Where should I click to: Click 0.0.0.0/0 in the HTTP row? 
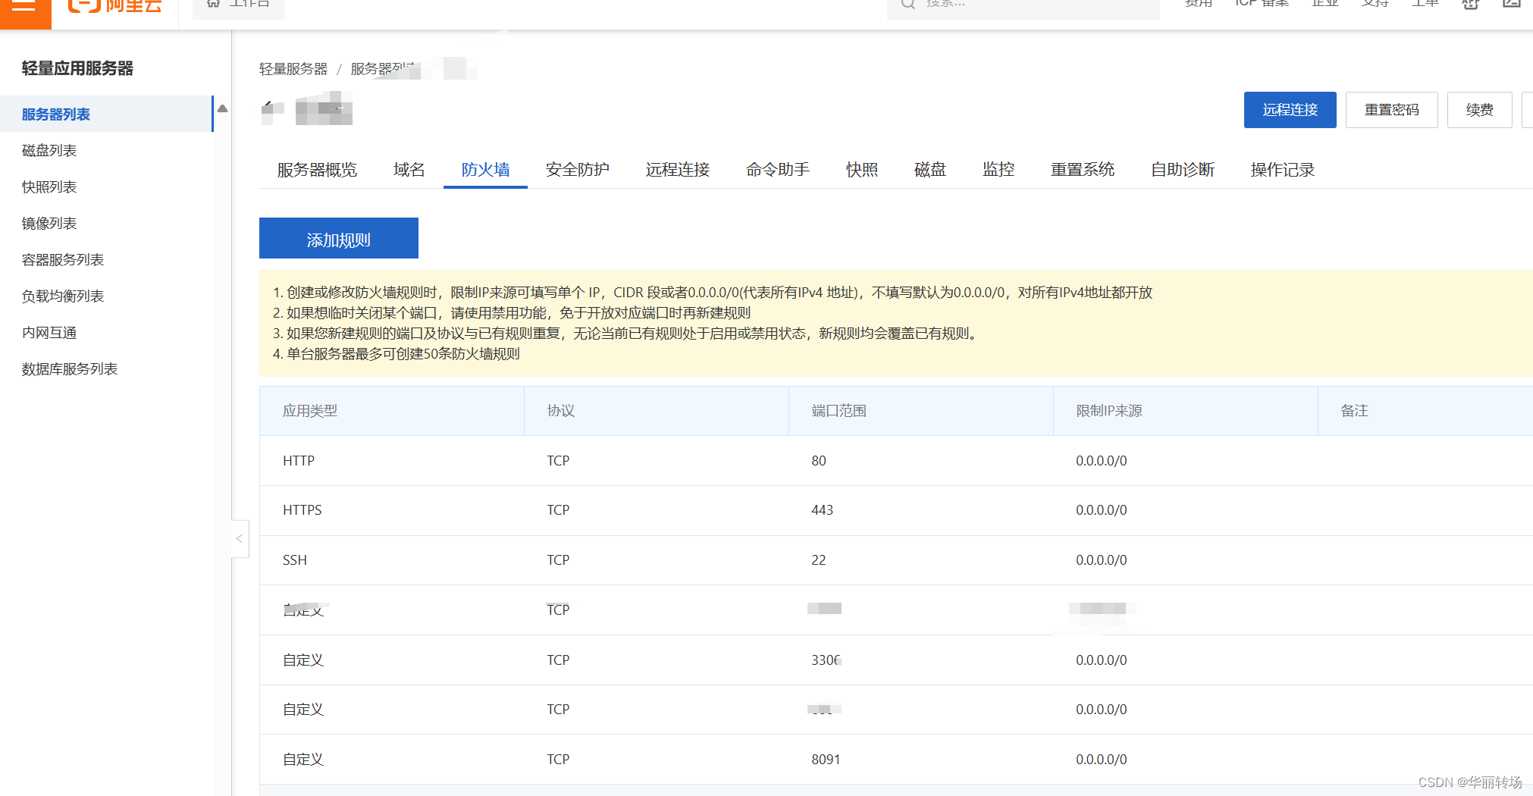coord(1102,461)
